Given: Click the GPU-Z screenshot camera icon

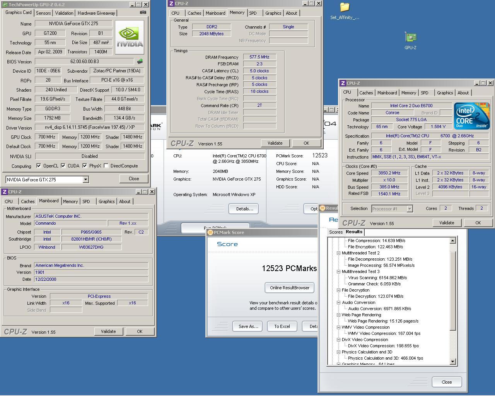Looking at the screenshot, I should point(143,12).
